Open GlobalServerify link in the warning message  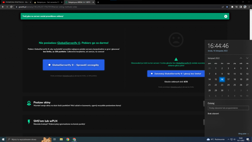[183, 63]
